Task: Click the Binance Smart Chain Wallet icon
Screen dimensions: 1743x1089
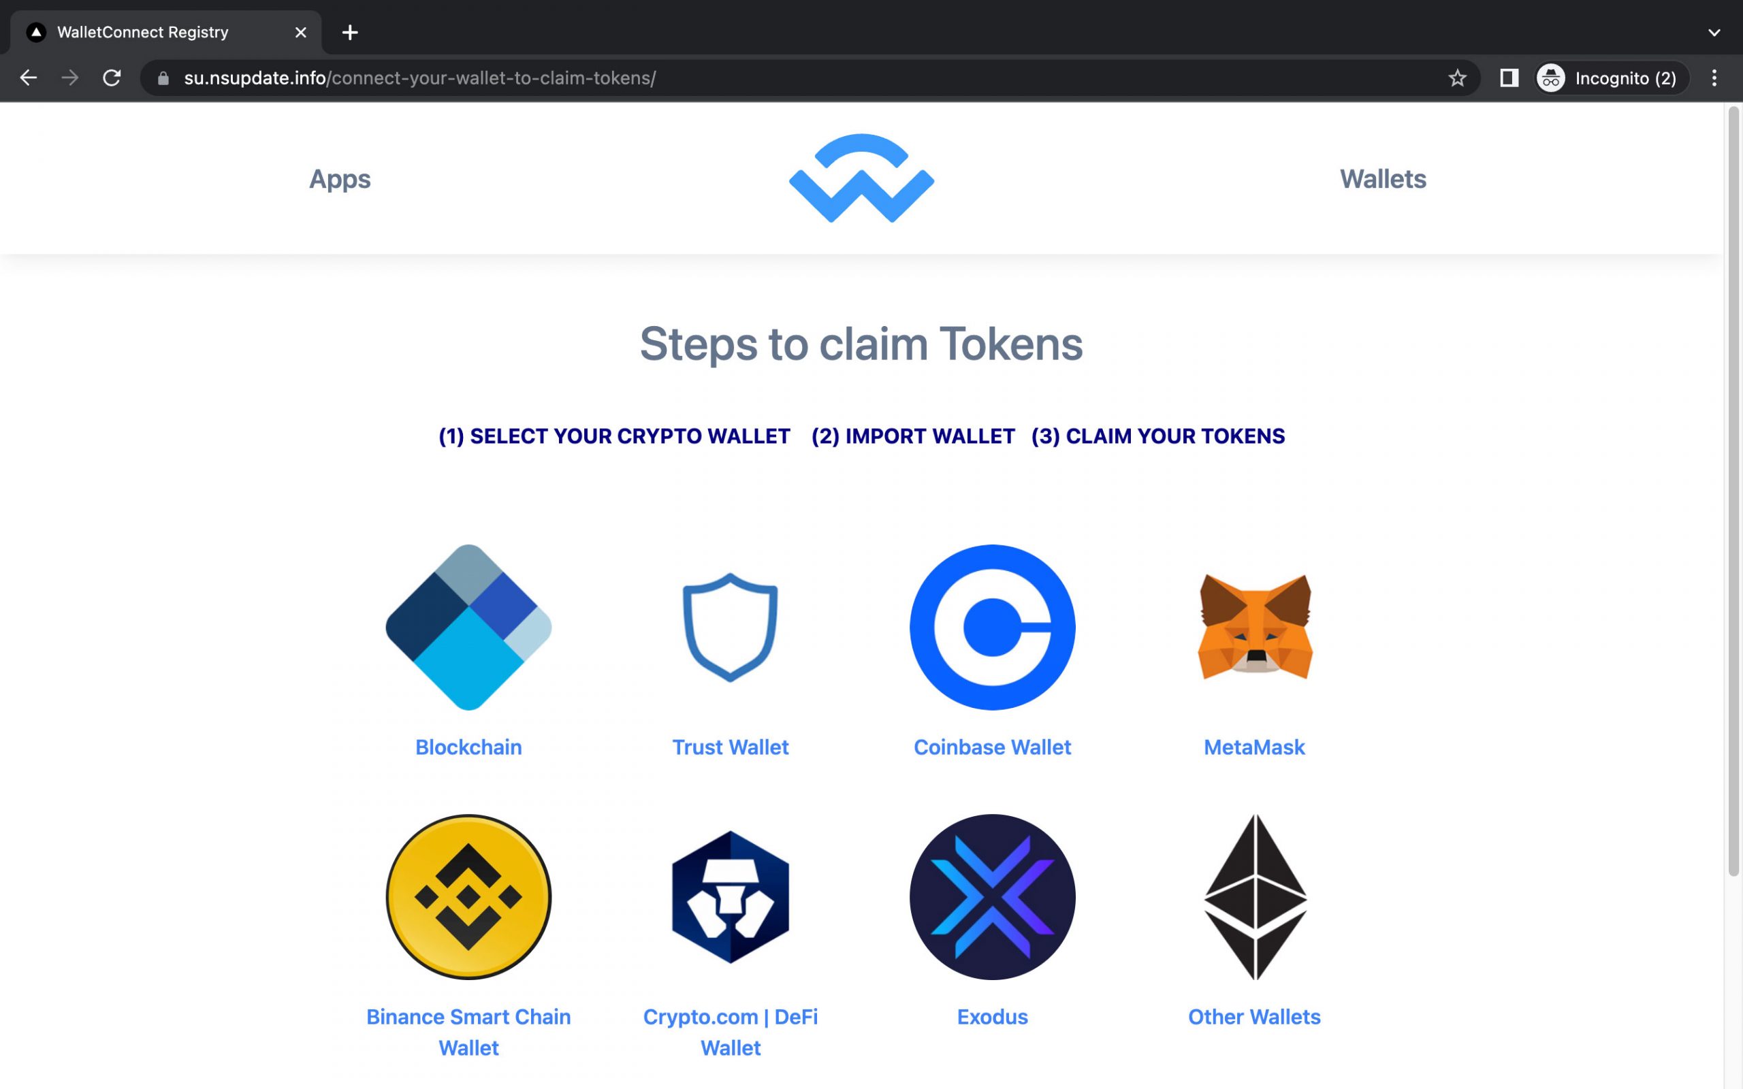Action: [468, 896]
